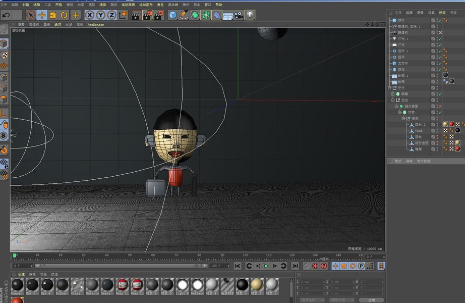Select the 摄像机 object row
The image size is (465, 303).
point(403,33)
